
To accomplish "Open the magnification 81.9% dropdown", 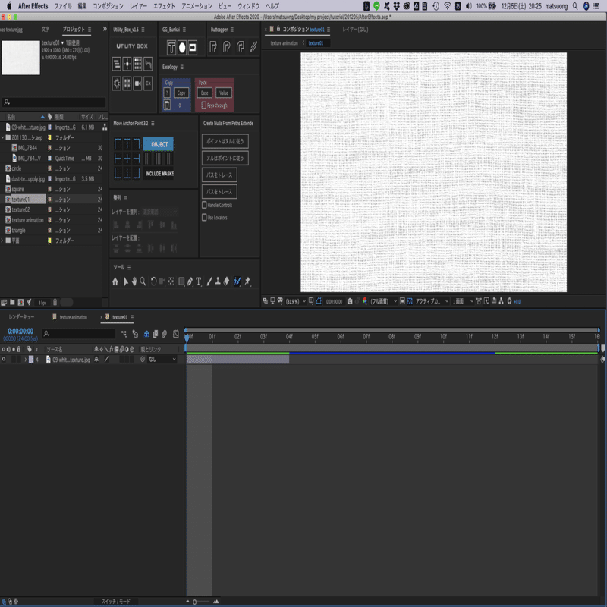I will (x=296, y=301).
